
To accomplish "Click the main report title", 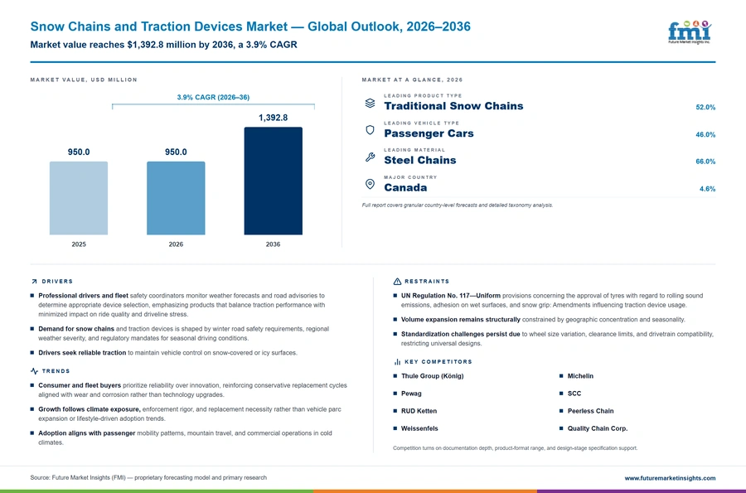I will click(250, 27).
